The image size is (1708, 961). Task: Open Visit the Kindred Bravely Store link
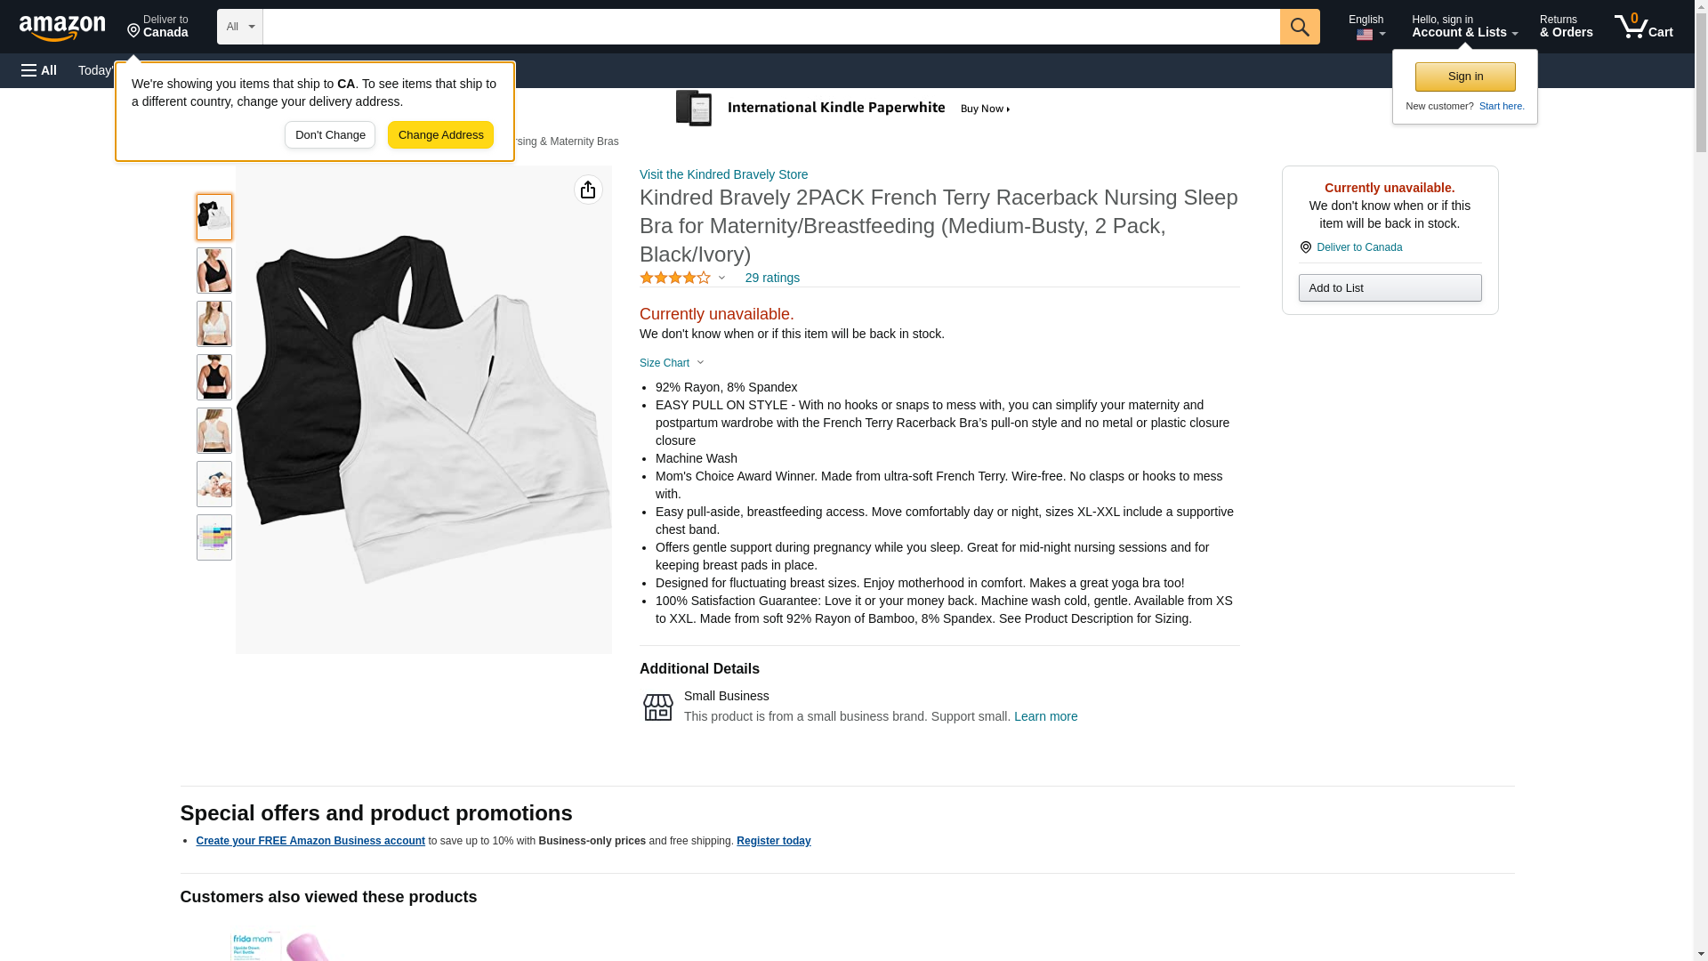point(723,174)
